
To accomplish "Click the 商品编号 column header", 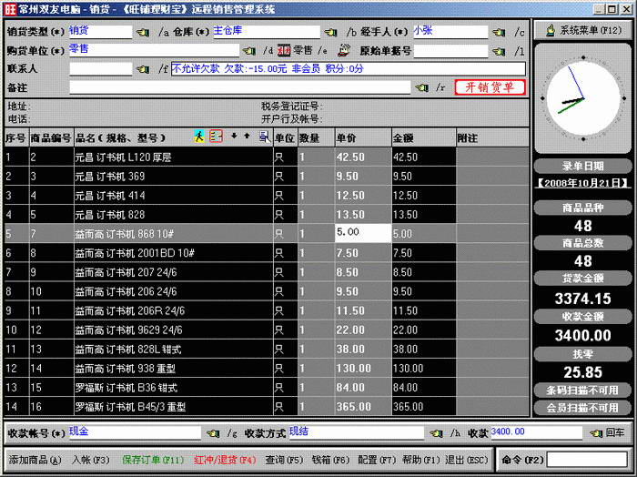I will (51, 138).
